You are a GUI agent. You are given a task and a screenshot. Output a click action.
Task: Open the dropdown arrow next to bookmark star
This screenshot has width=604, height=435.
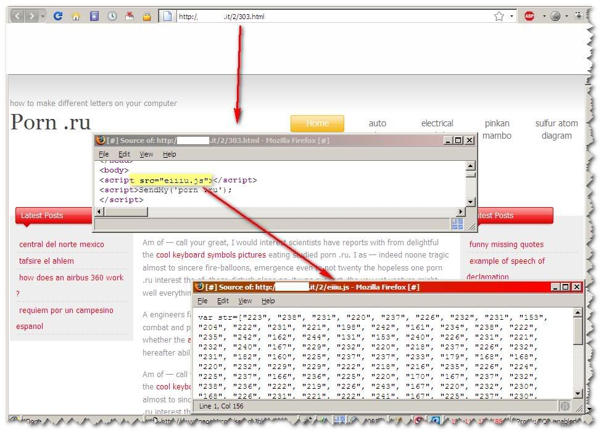pos(511,17)
